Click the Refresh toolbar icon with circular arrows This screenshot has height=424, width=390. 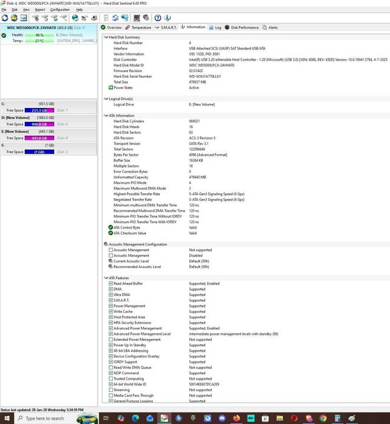pyautogui.click(x=5, y=18)
